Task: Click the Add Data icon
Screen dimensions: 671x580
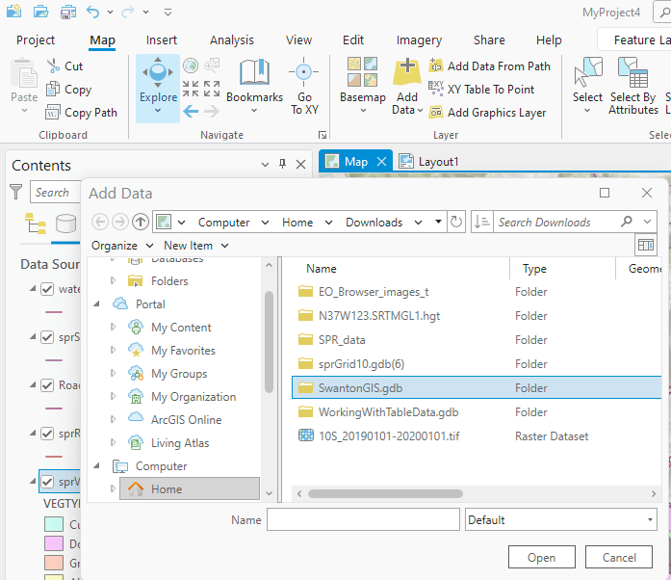Action: pos(407,73)
